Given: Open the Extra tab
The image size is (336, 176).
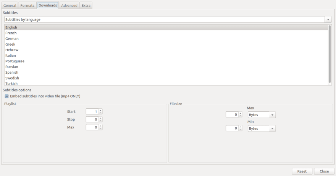Looking at the screenshot, I should [x=86, y=6].
